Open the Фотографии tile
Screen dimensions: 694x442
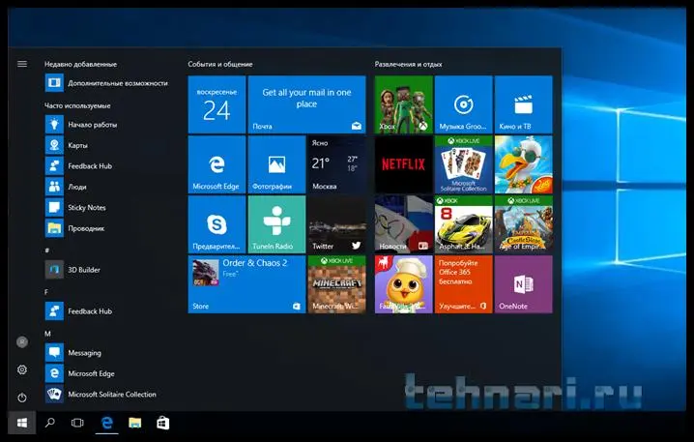pyautogui.click(x=277, y=164)
